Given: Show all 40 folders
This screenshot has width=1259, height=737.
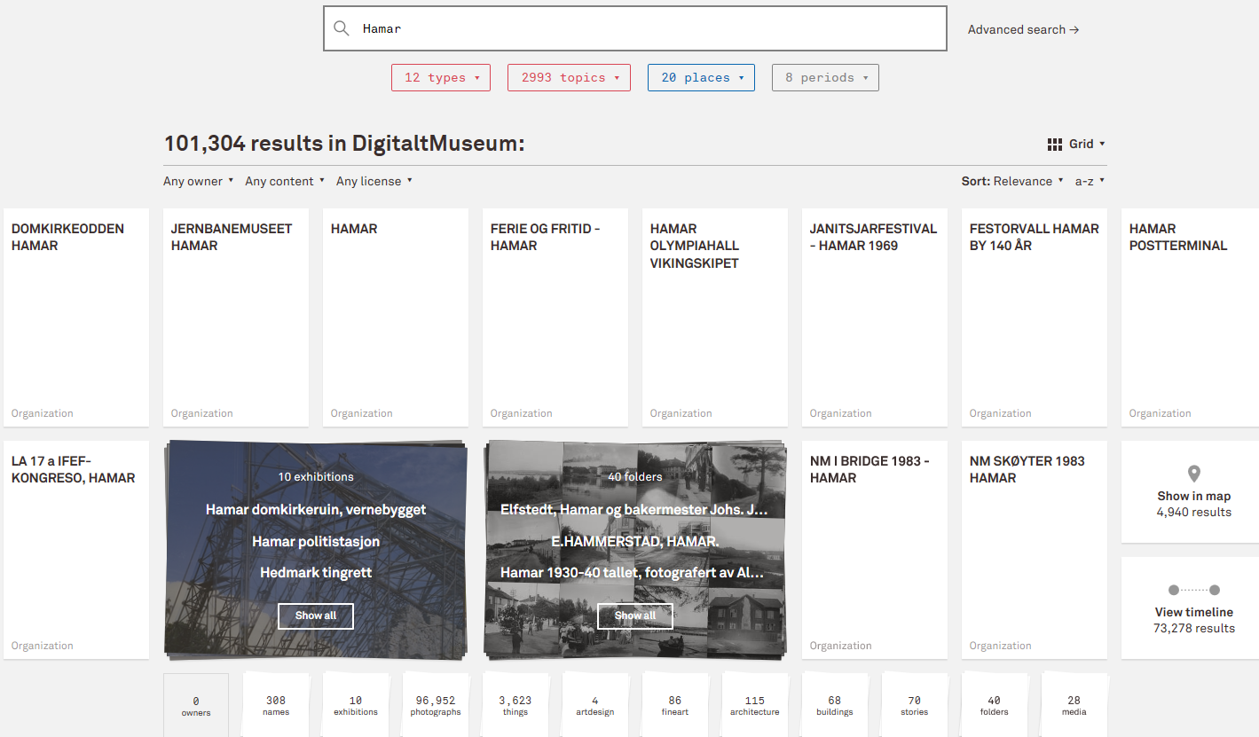Looking at the screenshot, I should tap(635, 615).
